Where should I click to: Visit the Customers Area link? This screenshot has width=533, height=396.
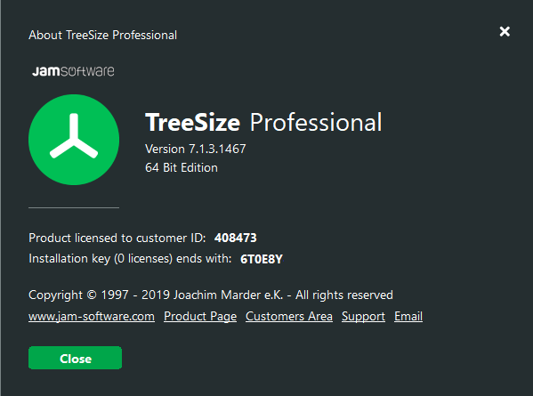pos(289,317)
